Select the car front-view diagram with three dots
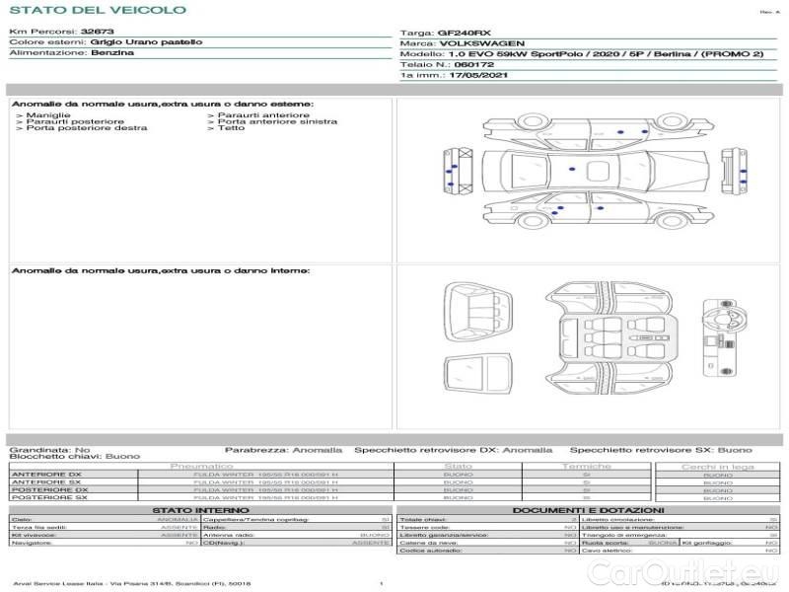This screenshot has height=592, width=789. click(455, 170)
